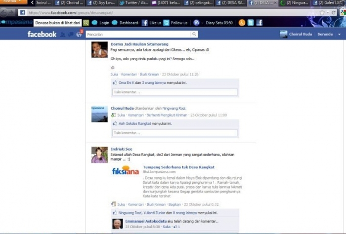Click the Facebook logo

point(42,34)
